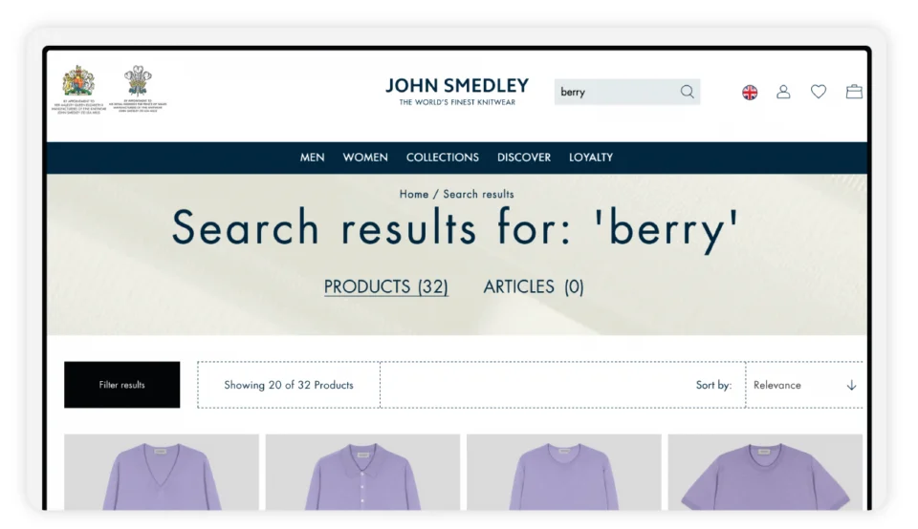Viewport: 918px width, 529px height.
Task: Expand the Sort by Relevance dropdown
Action: [x=803, y=385]
